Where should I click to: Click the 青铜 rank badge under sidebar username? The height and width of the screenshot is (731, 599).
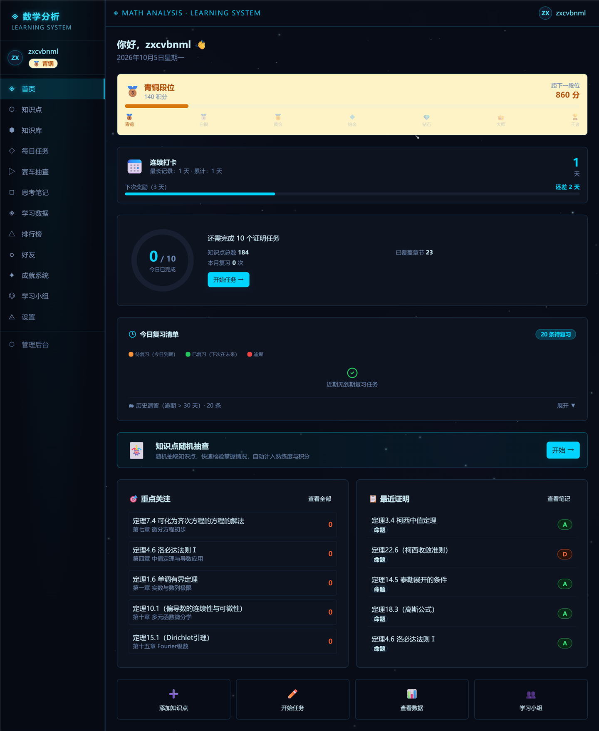click(x=43, y=64)
